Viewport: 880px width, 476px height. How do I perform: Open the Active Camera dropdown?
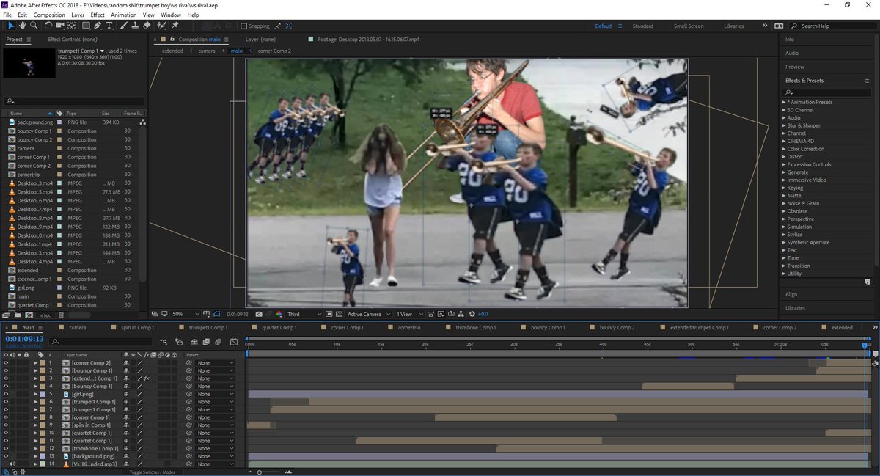(x=369, y=314)
